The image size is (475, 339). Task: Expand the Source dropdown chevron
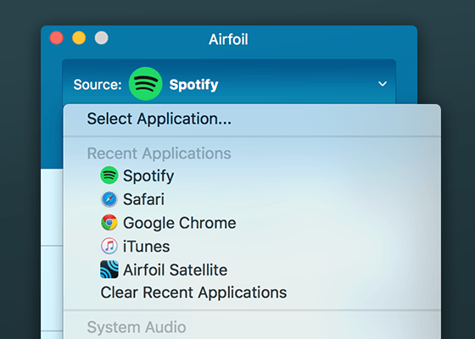tap(383, 84)
